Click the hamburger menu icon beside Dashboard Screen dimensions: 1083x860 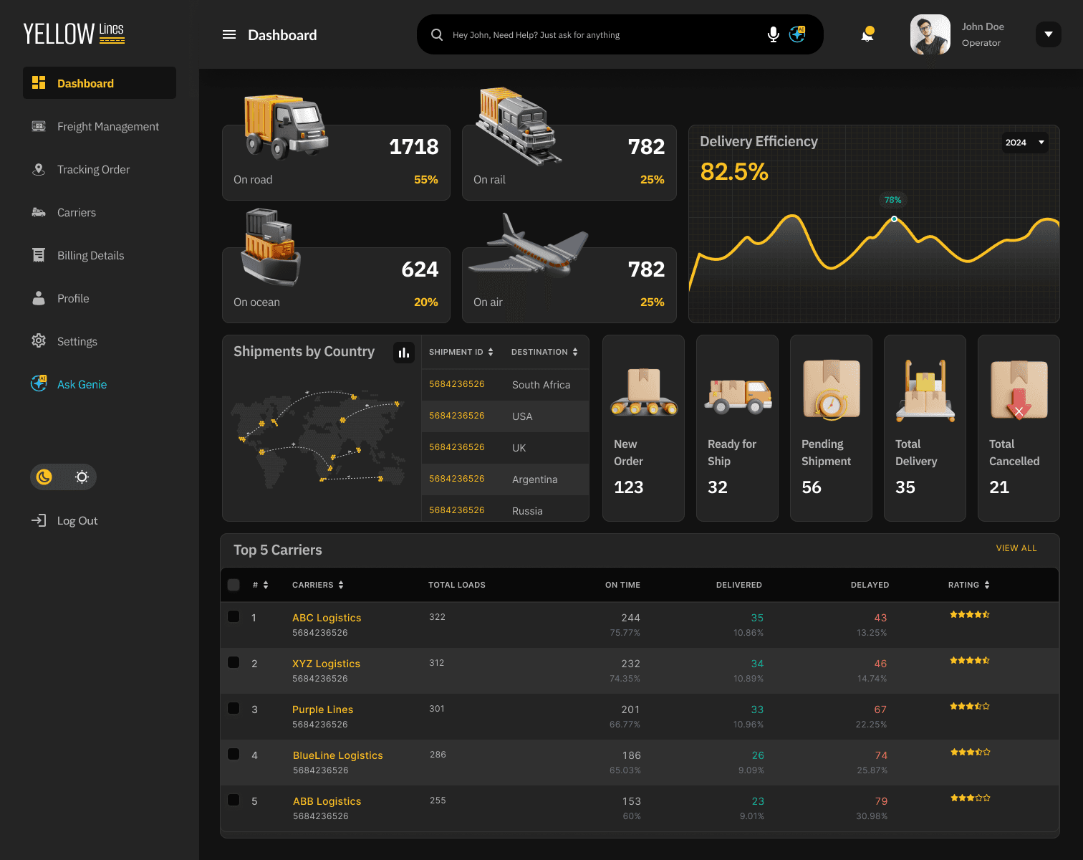pyautogui.click(x=229, y=34)
